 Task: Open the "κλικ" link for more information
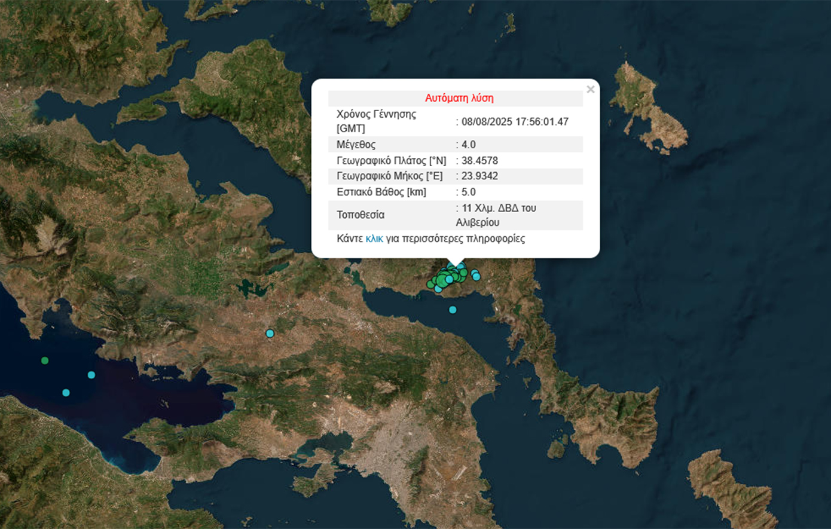tap(374, 238)
